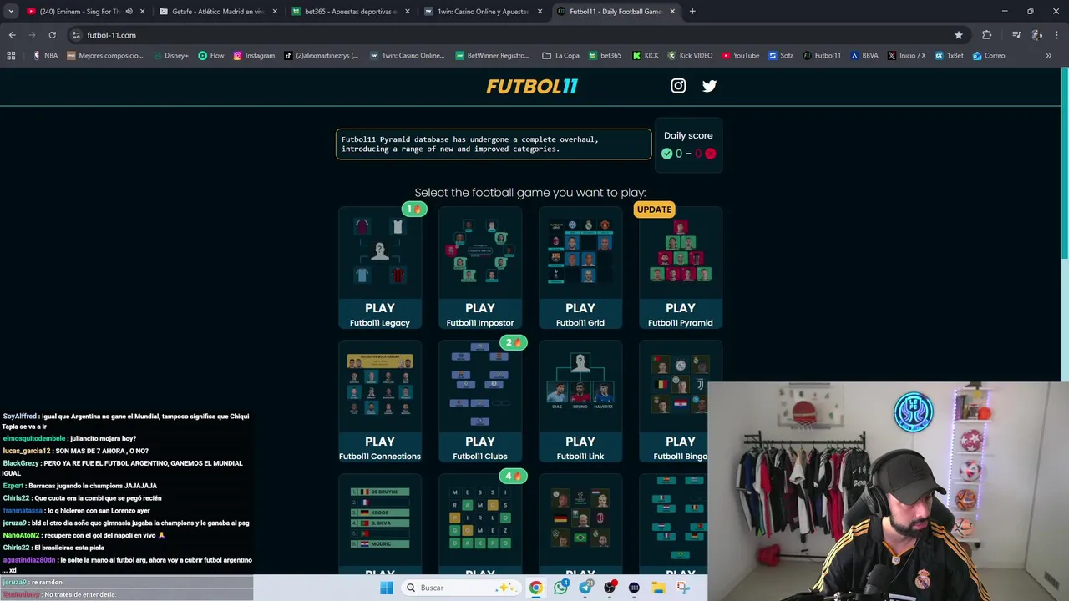The image size is (1069, 601).
Task: Open the Chrome profile avatar
Action: click(1036, 35)
